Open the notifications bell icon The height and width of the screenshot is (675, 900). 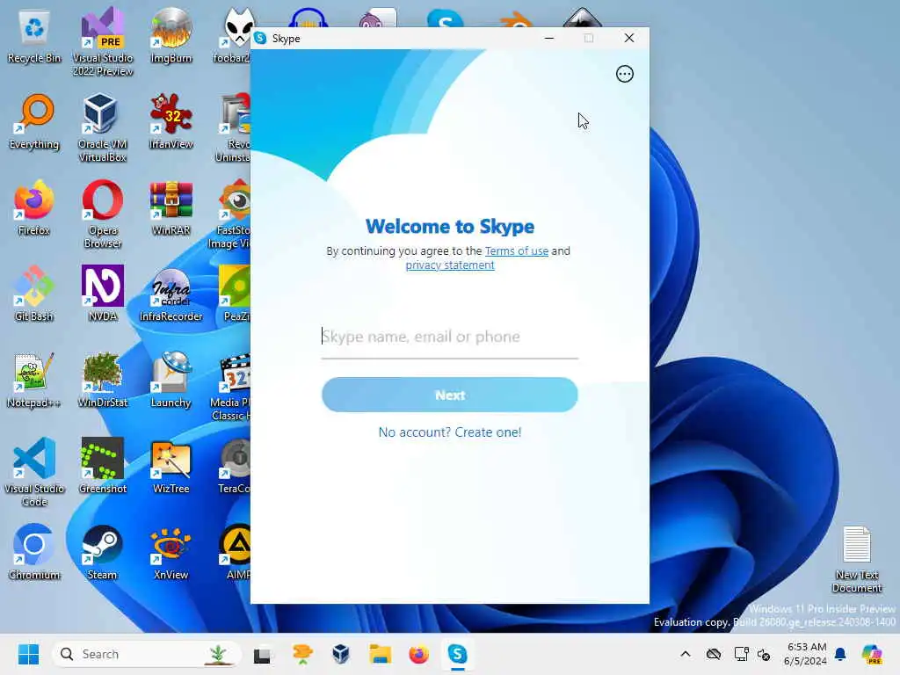point(840,654)
